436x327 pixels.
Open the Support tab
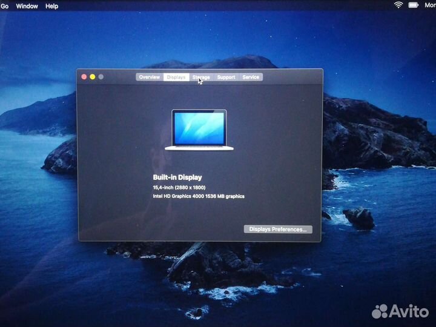[226, 77]
